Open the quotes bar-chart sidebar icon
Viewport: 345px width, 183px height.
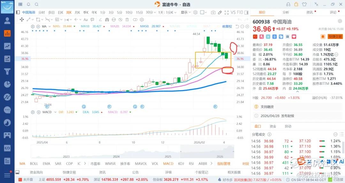pos(7,34)
